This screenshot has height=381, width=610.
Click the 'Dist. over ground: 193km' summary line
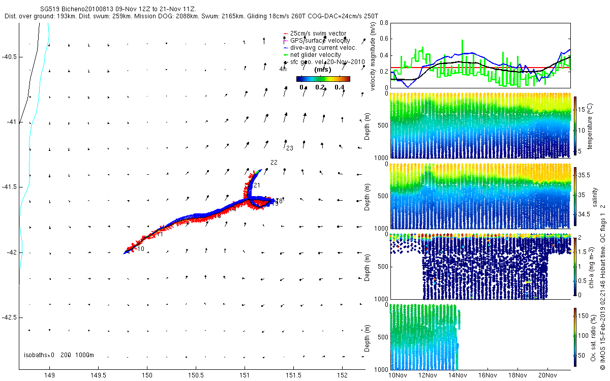[191, 16]
